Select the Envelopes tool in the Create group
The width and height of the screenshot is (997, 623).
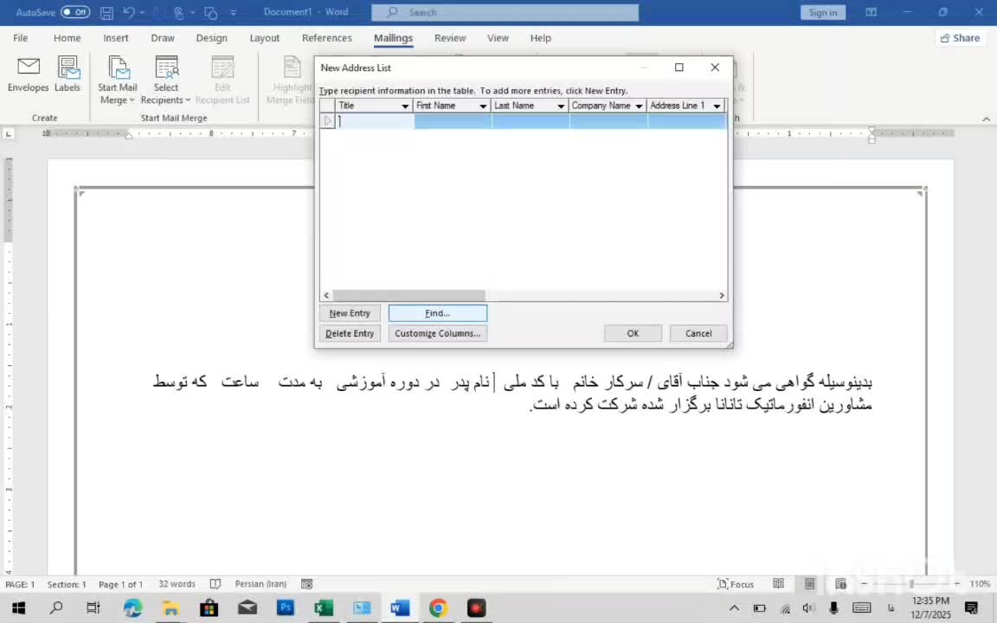coord(28,78)
